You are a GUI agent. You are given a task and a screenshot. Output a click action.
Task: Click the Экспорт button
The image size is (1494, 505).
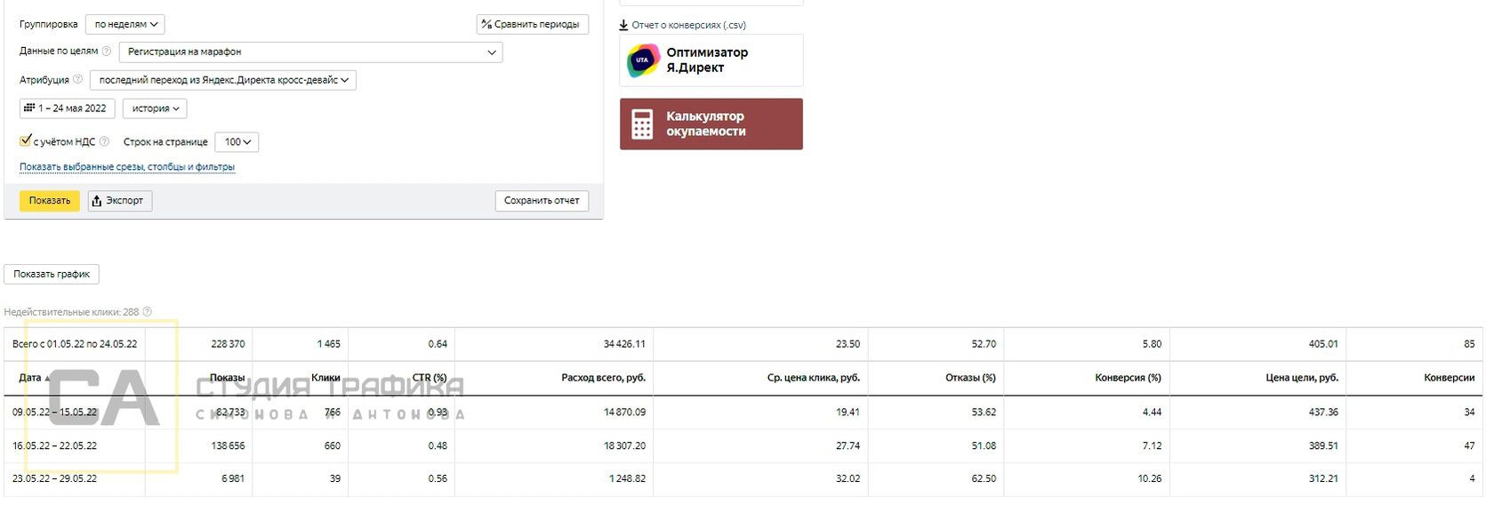(119, 201)
